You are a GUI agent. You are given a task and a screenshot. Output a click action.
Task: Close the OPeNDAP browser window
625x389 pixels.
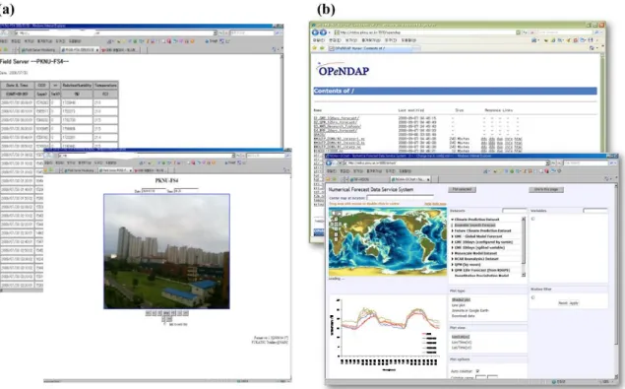(x=602, y=25)
